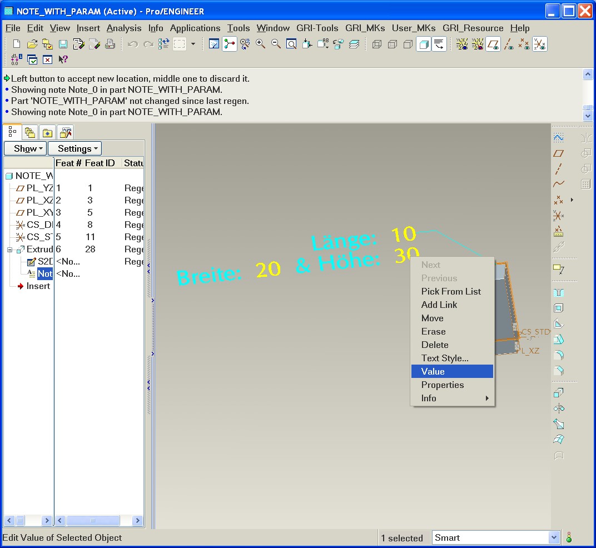This screenshot has width=596, height=548.
Task: Click the Hole tool icon
Action: 558,293
